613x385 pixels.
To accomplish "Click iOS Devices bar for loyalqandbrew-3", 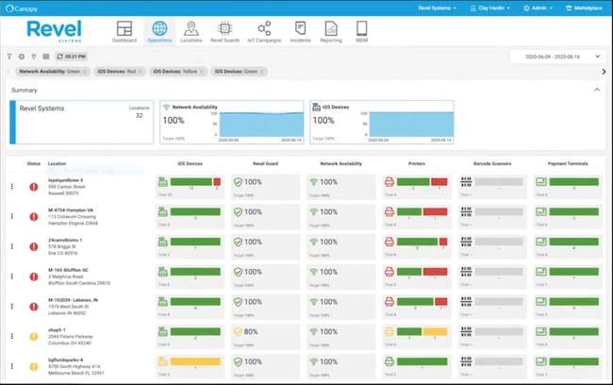I will [195, 182].
